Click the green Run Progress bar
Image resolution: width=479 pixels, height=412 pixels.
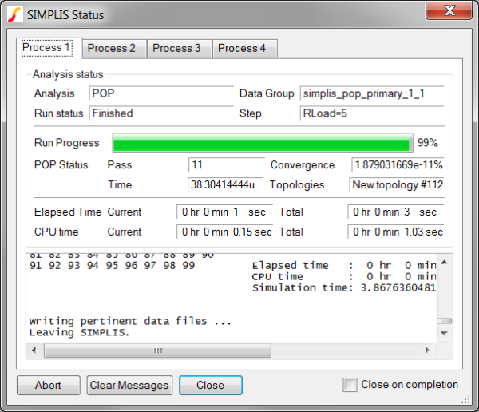(x=263, y=143)
